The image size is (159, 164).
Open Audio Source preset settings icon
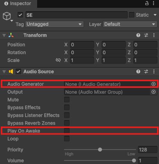(146, 71)
